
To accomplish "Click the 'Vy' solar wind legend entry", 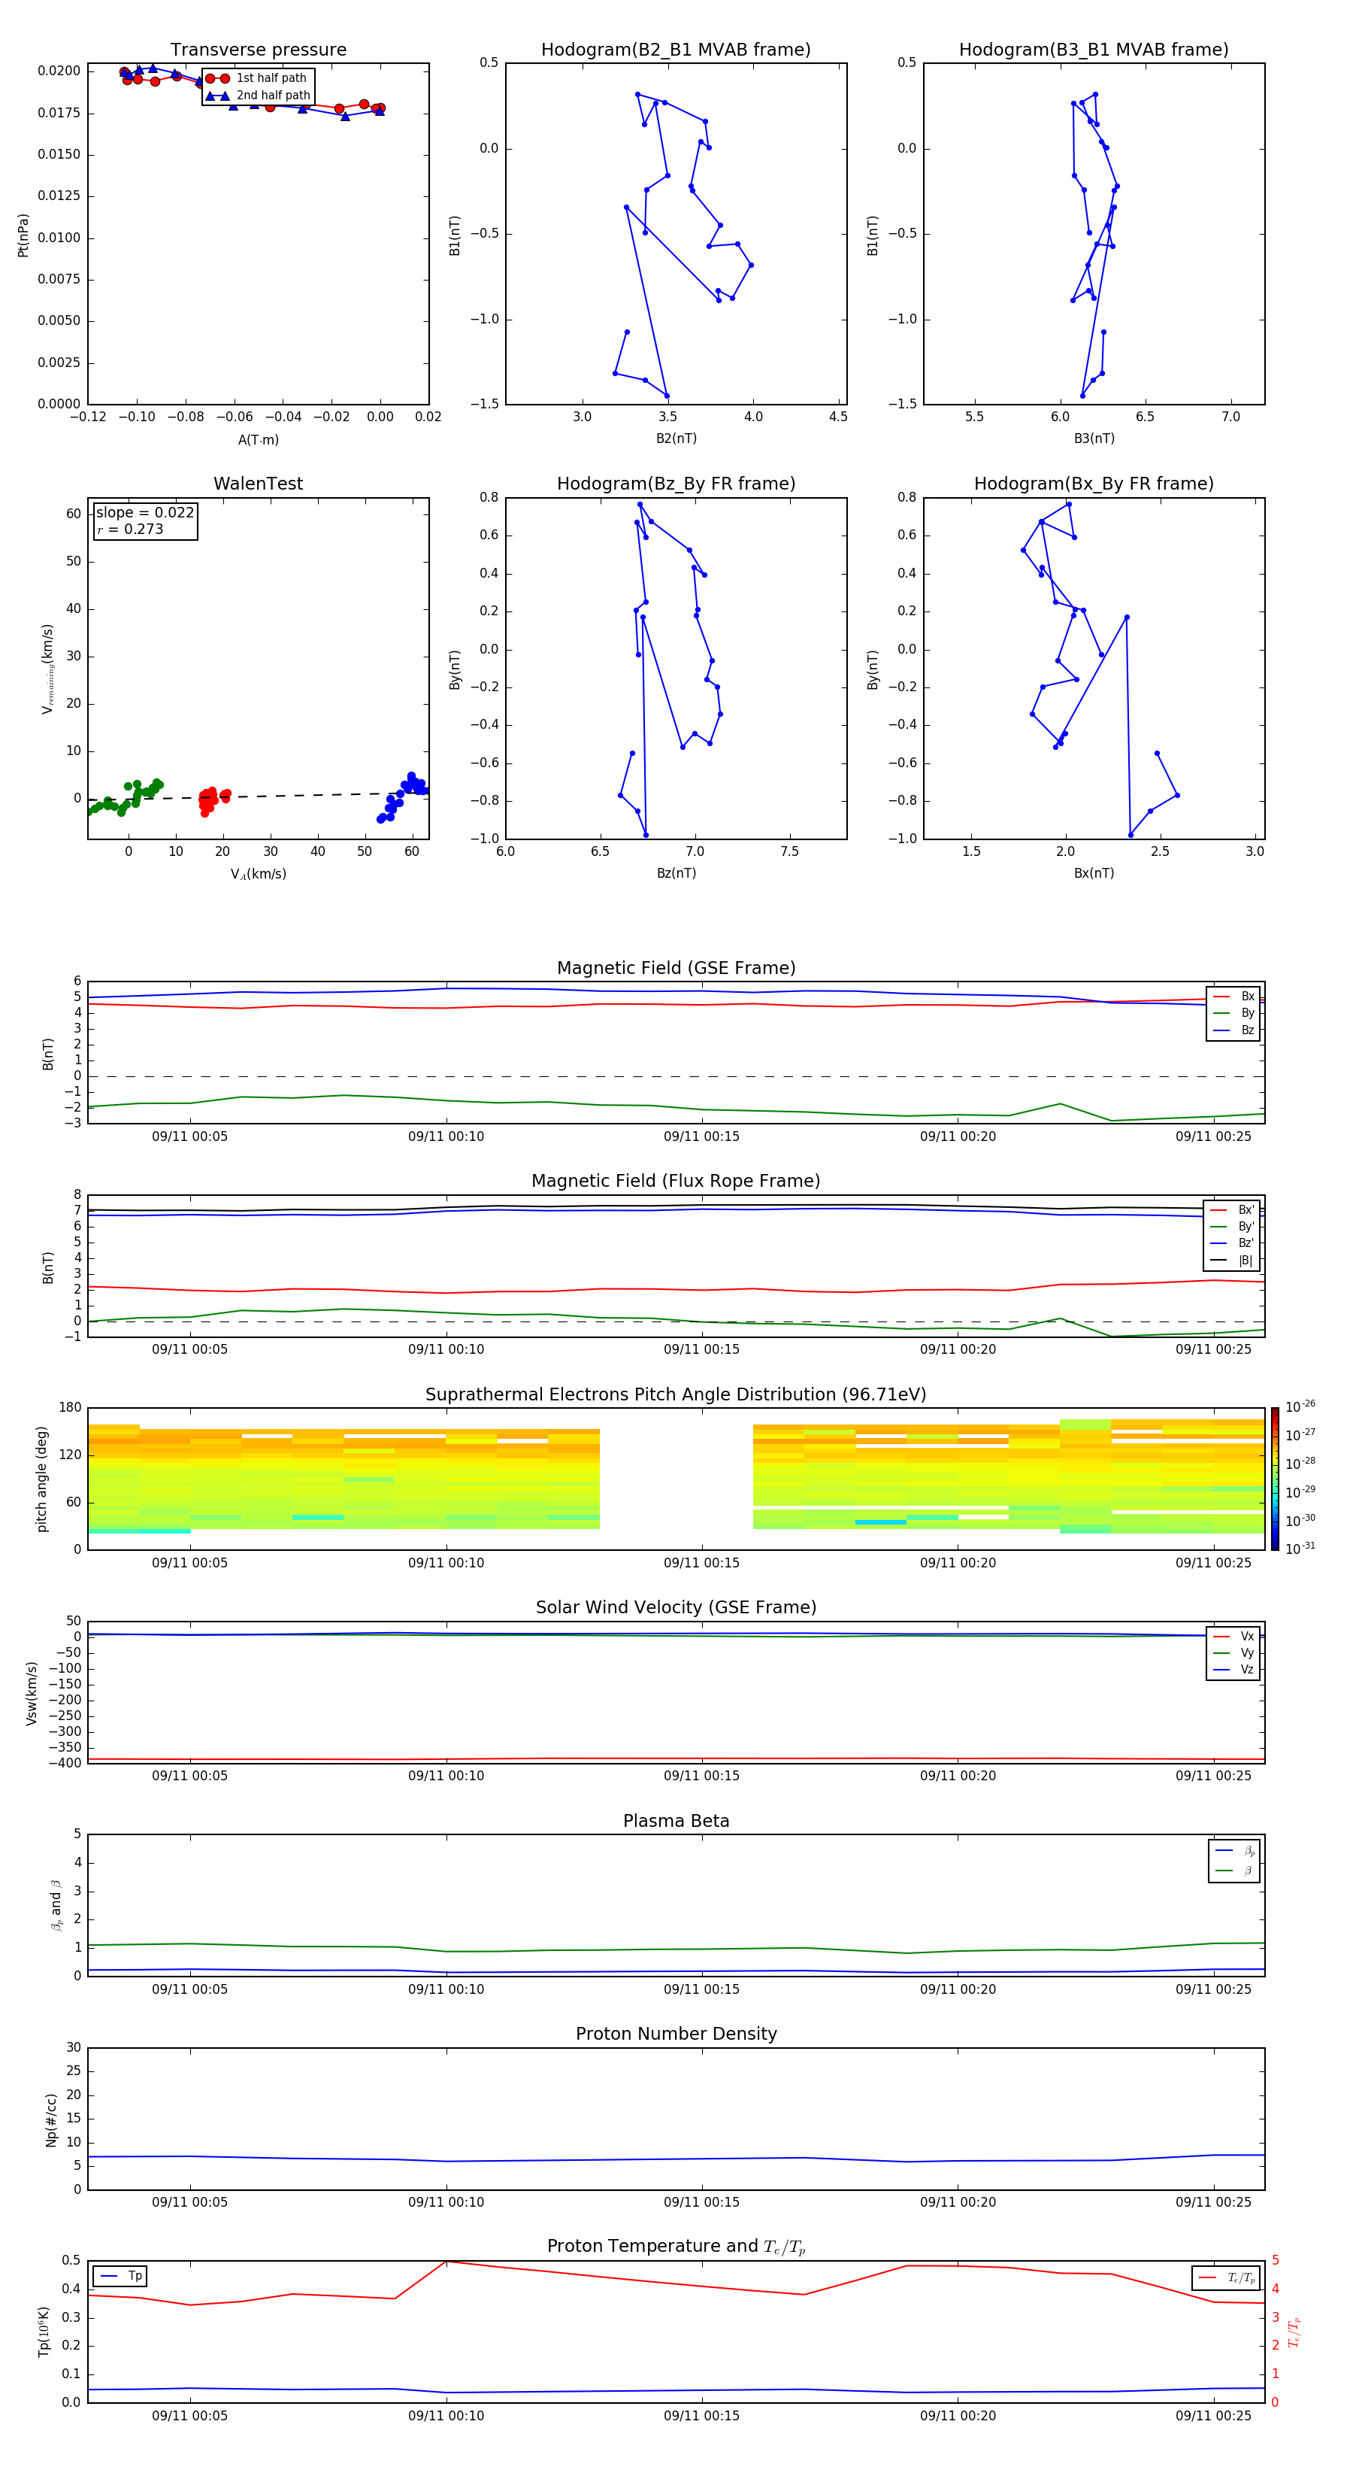I will (x=1233, y=1653).
